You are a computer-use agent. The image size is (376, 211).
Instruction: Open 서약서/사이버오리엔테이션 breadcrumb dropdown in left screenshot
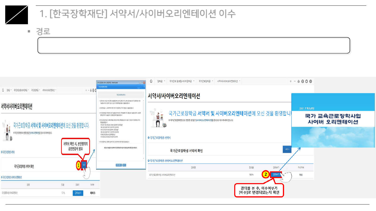49,90
